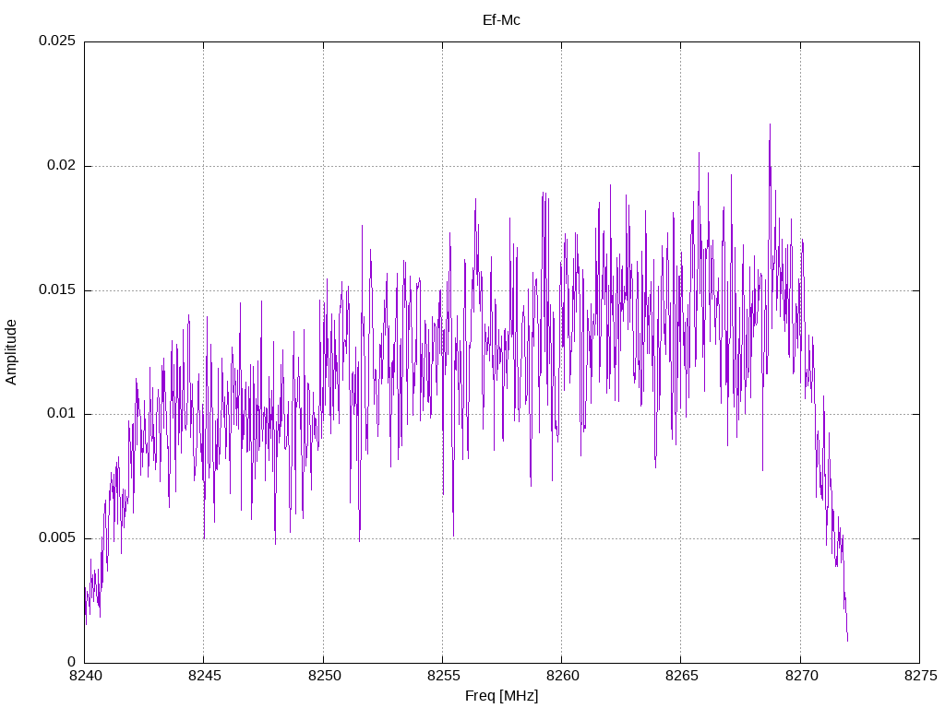
Task: Click the plot title 'Ef-Mc'
Action: 501,20
